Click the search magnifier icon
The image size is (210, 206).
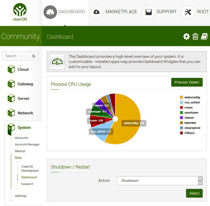34,56
